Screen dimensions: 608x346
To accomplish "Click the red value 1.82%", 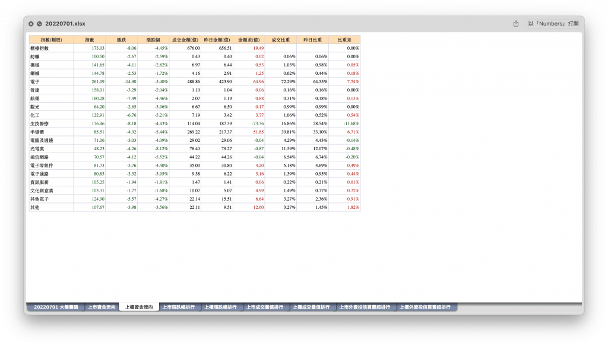I will point(353,207).
